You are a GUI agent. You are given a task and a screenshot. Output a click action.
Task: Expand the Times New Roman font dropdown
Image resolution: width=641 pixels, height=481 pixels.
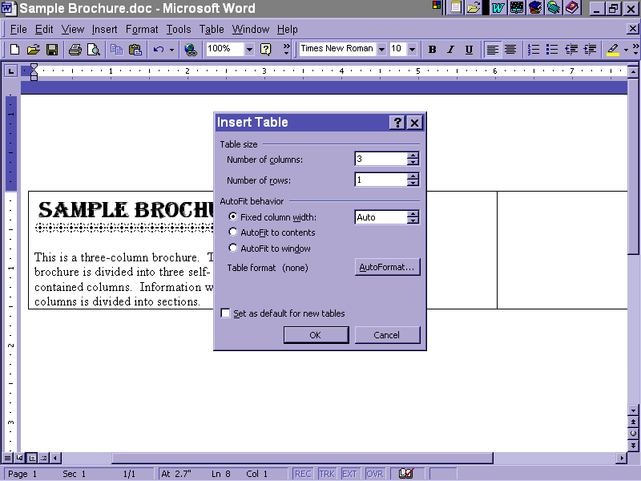click(x=381, y=50)
